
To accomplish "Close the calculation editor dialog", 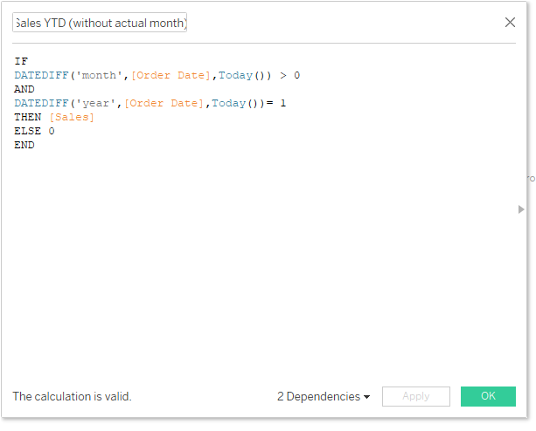I will coord(510,23).
